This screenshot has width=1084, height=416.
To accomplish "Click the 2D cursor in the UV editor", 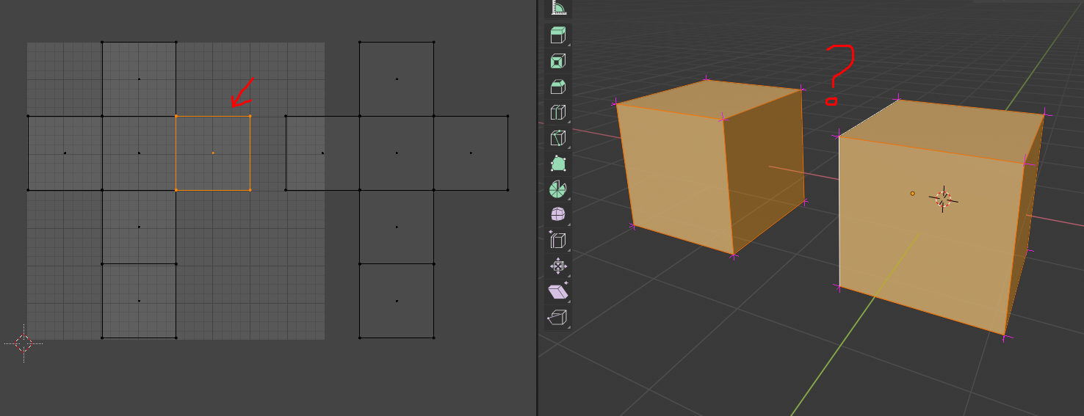I will coord(24,343).
